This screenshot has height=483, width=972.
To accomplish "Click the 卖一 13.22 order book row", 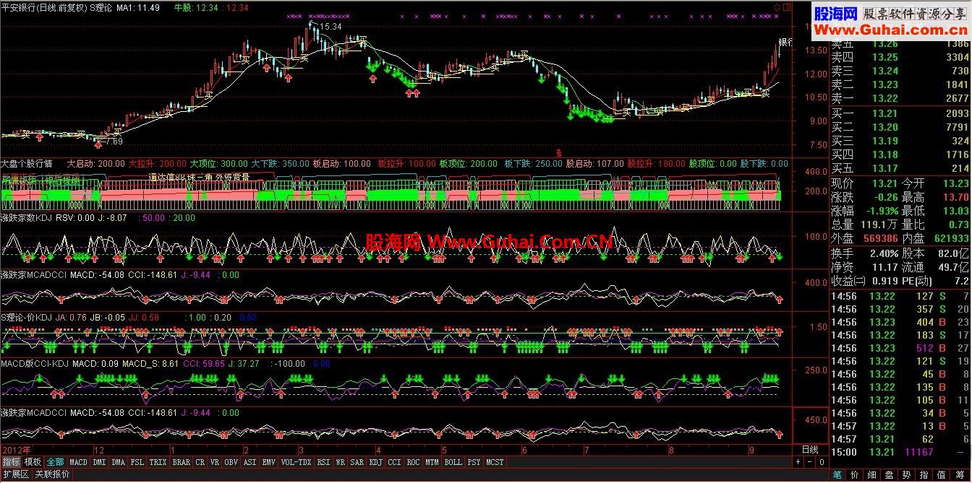I will pyautogui.click(x=900, y=97).
